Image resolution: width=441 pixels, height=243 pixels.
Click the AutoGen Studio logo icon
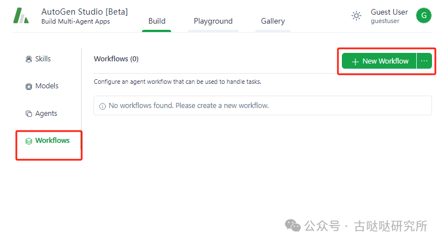[21, 16]
